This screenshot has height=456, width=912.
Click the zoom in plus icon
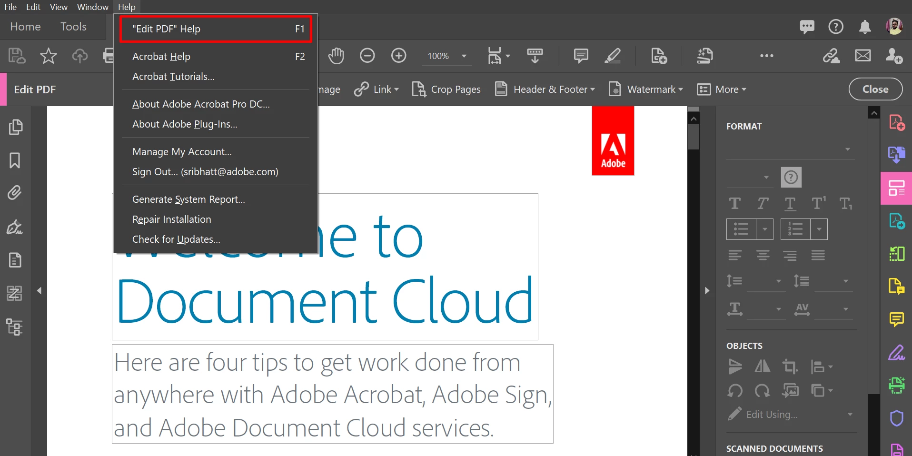(x=399, y=56)
